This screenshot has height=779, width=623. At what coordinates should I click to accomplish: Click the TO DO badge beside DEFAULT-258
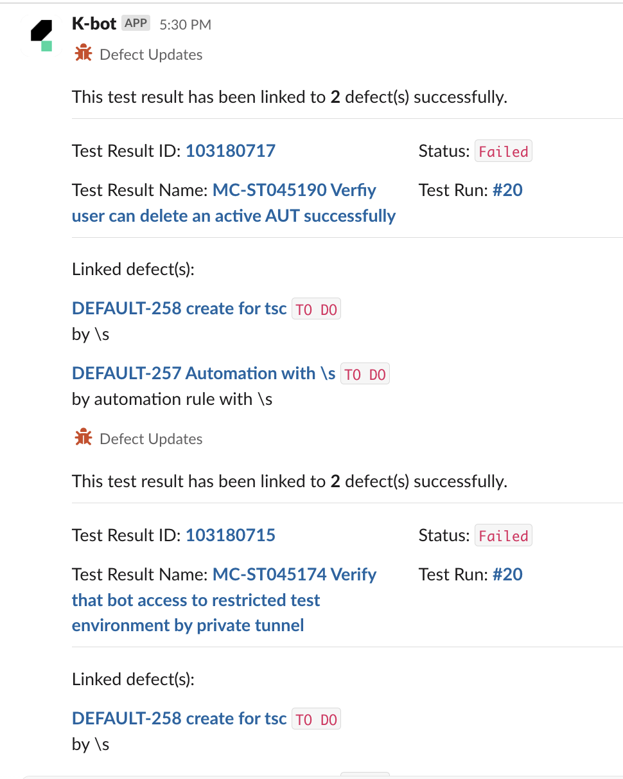316,309
